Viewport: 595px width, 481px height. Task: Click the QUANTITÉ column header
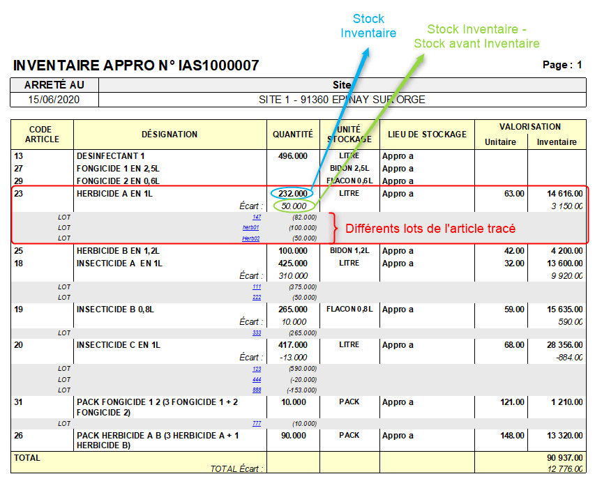tap(293, 135)
